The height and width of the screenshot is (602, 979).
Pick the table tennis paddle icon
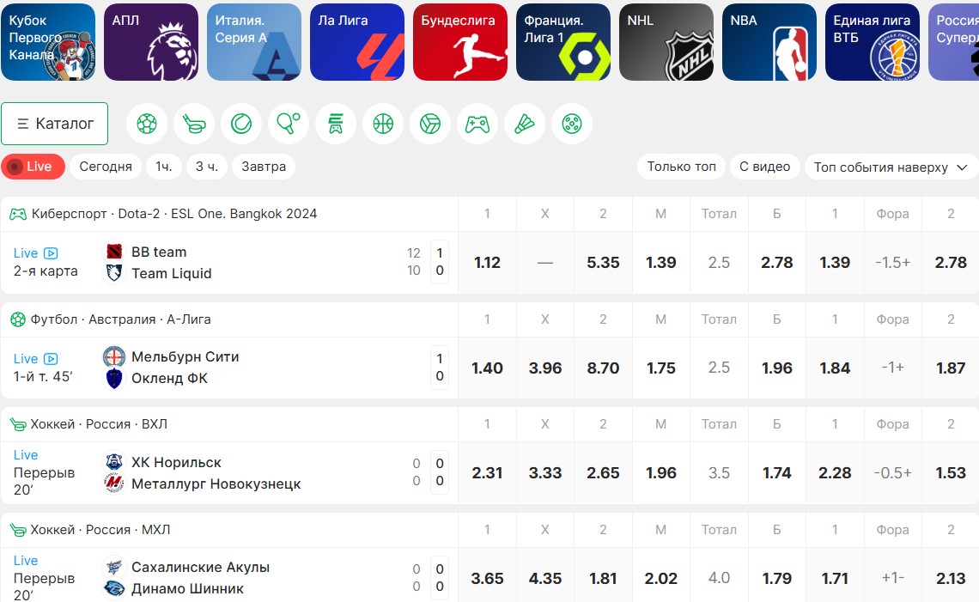tap(289, 124)
